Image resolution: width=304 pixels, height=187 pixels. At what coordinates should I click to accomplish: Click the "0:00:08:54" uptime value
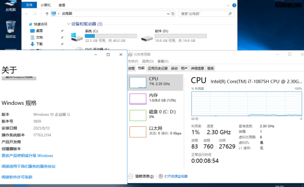[205, 161]
